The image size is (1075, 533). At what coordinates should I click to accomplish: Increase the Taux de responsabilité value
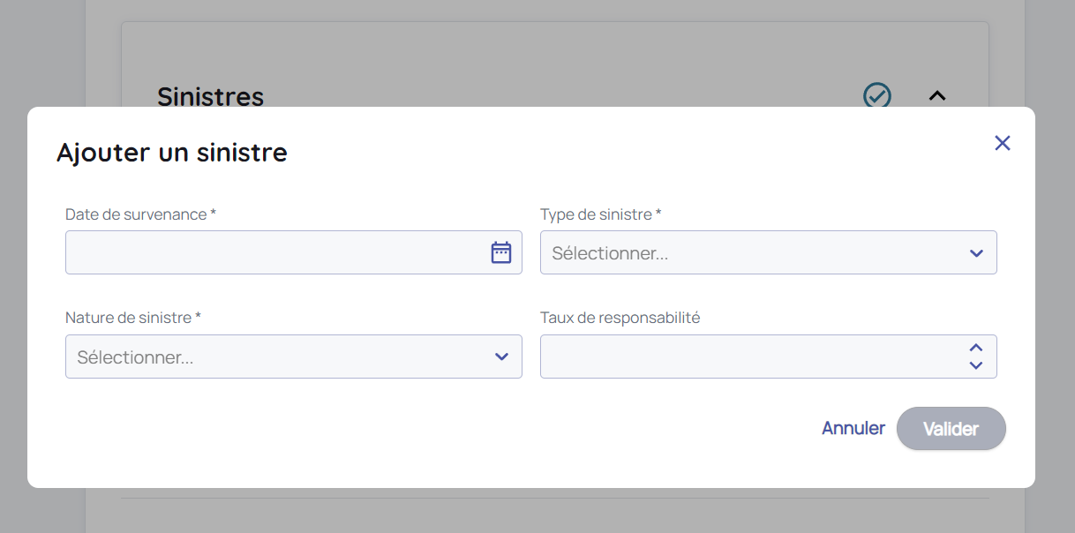975,349
